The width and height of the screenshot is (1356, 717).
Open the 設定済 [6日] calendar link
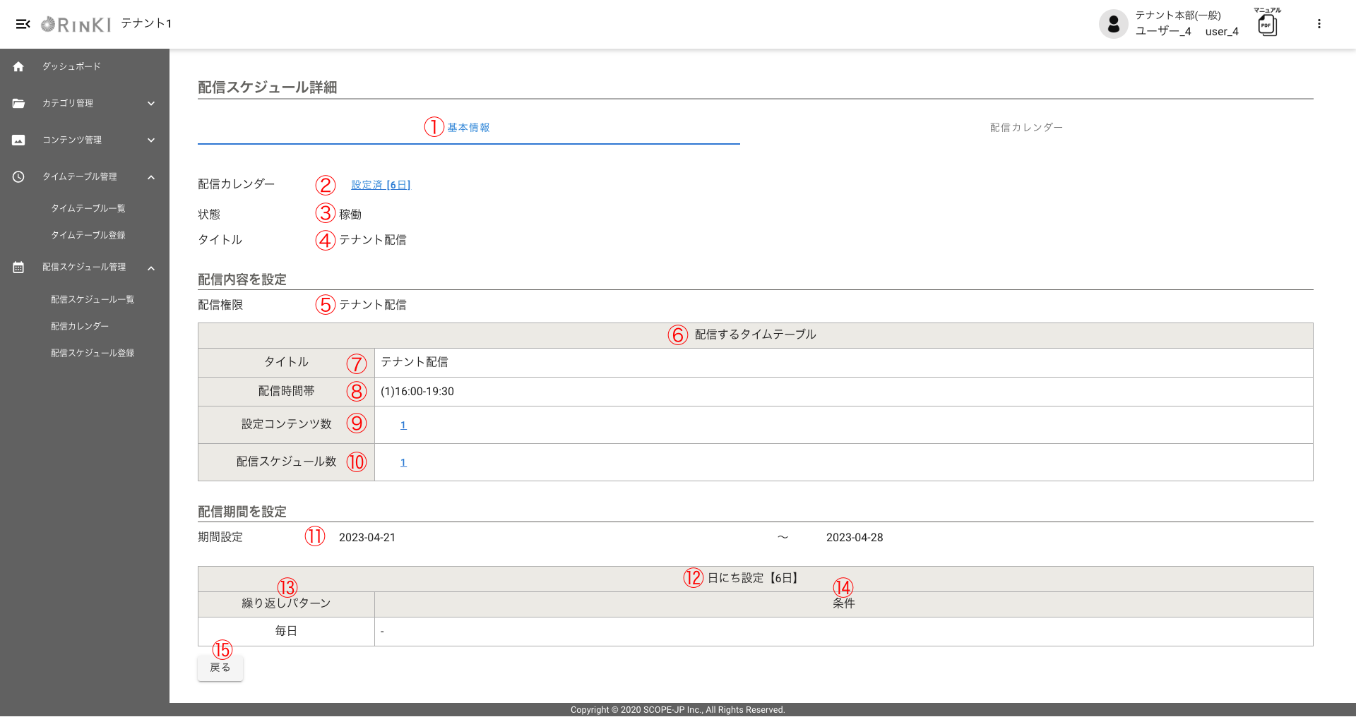pyautogui.click(x=381, y=185)
